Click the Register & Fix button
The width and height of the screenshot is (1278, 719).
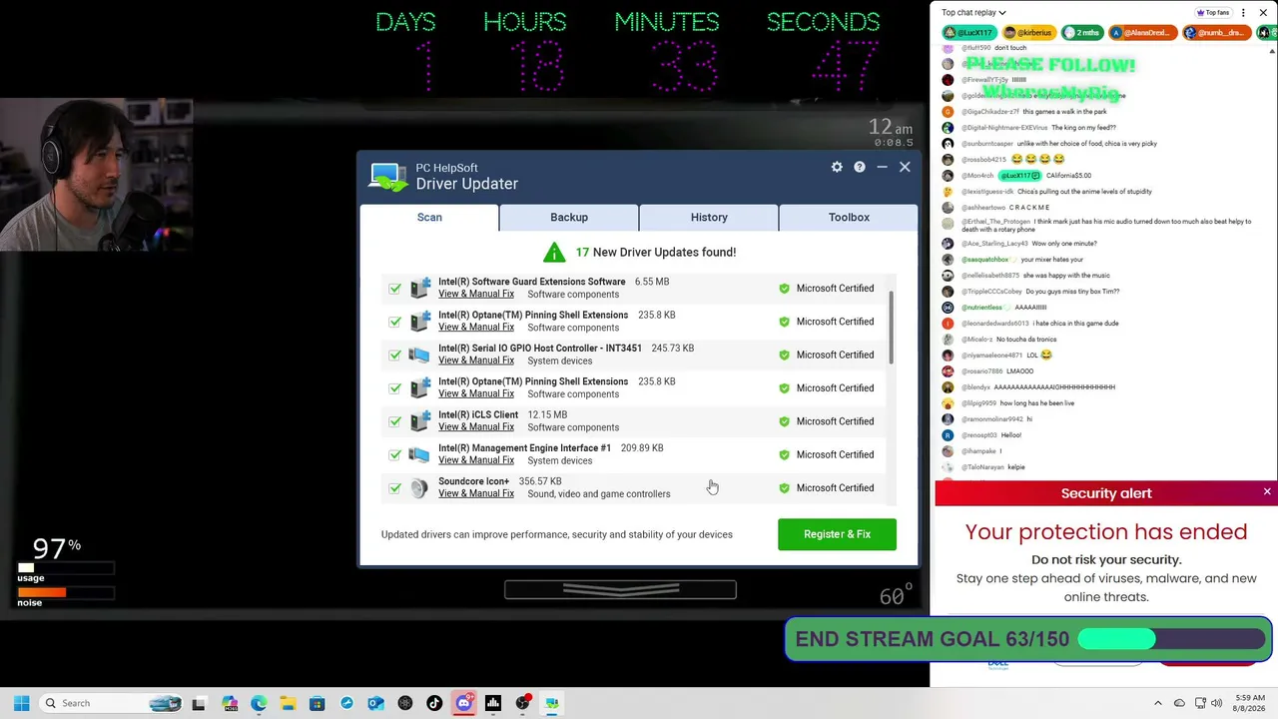[837, 534]
